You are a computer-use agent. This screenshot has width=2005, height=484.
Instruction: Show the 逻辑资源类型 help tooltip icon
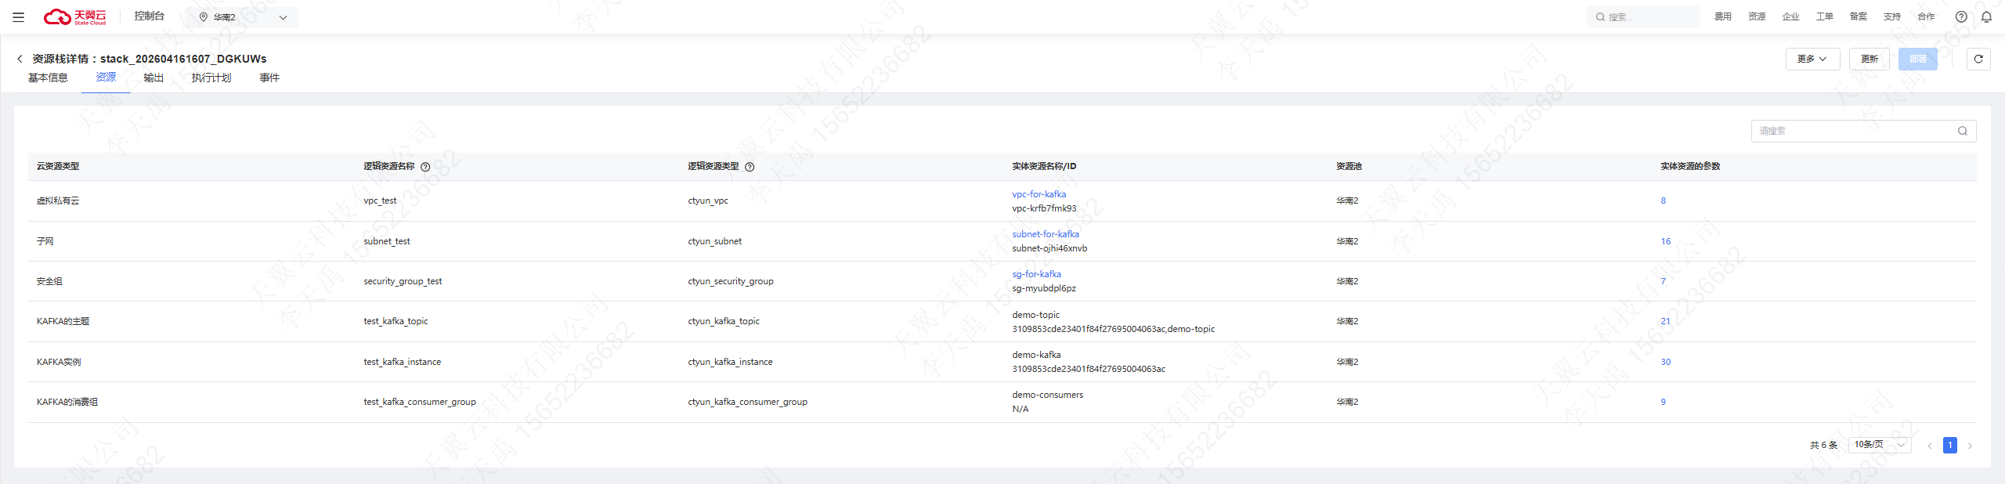tap(750, 167)
